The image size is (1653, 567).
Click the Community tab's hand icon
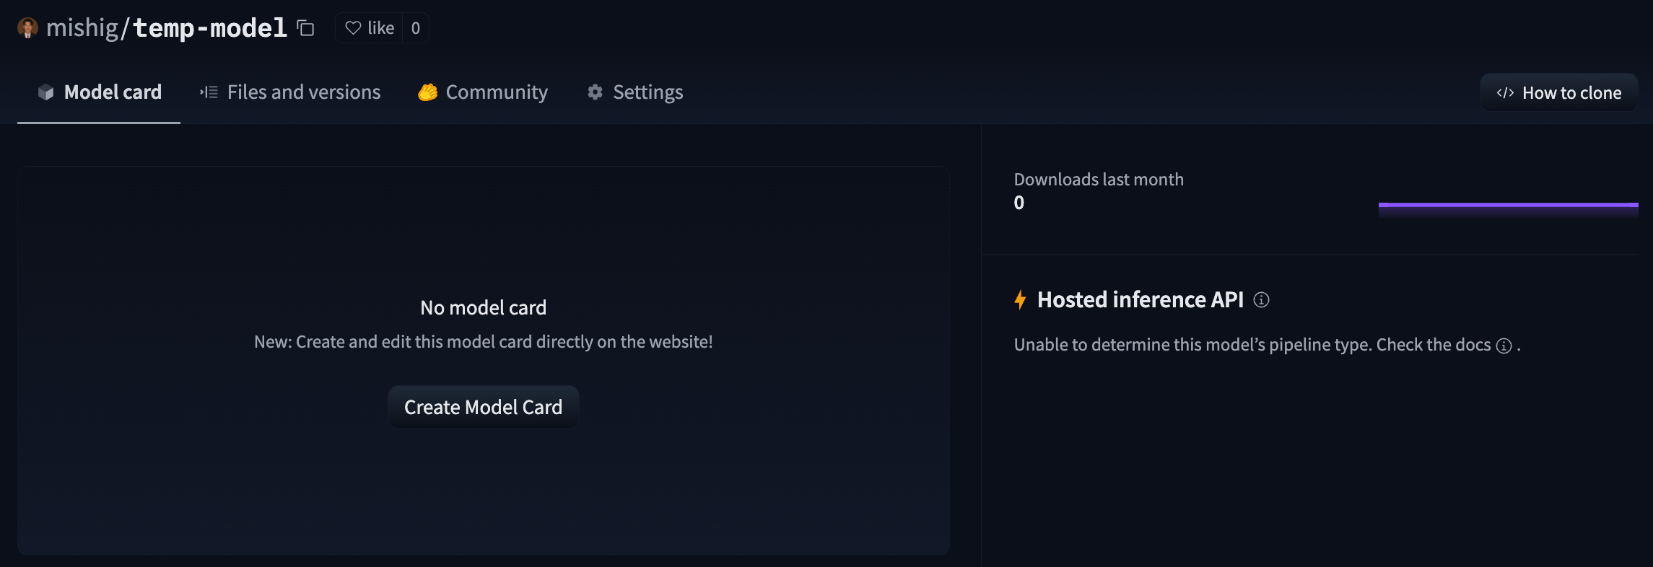pyautogui.click(x=427, y=92)
